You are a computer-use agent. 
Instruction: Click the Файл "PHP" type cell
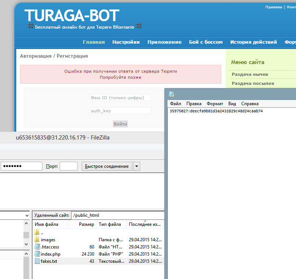(111, 254)
